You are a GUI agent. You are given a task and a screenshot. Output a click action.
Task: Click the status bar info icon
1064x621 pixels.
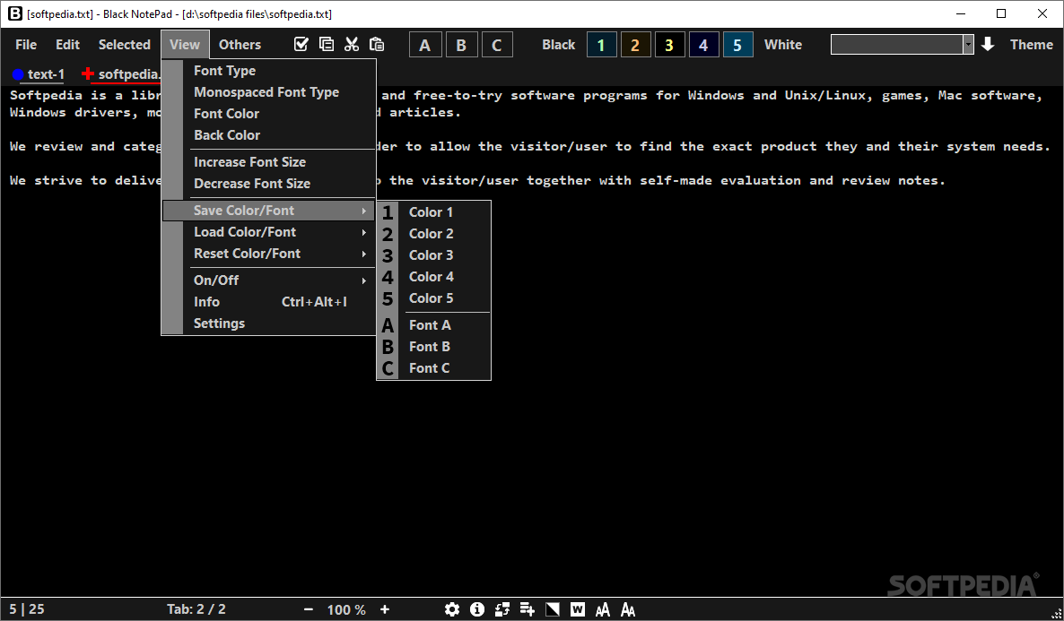tap(477, 609)
